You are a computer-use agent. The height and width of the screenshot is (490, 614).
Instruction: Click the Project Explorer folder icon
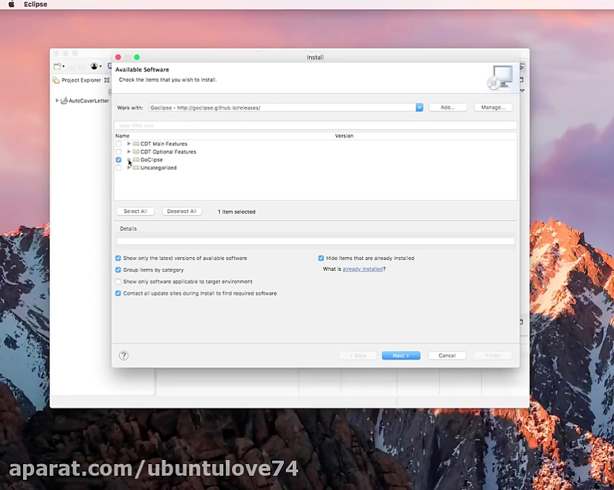(x=57, y=81)
